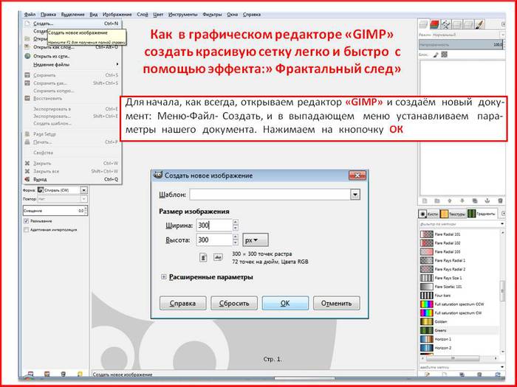Image resolution: width=517 pixels, height=387 pixels.
Task: Open the gradients dock tab menu arrow
Action: tap(503, 214)
